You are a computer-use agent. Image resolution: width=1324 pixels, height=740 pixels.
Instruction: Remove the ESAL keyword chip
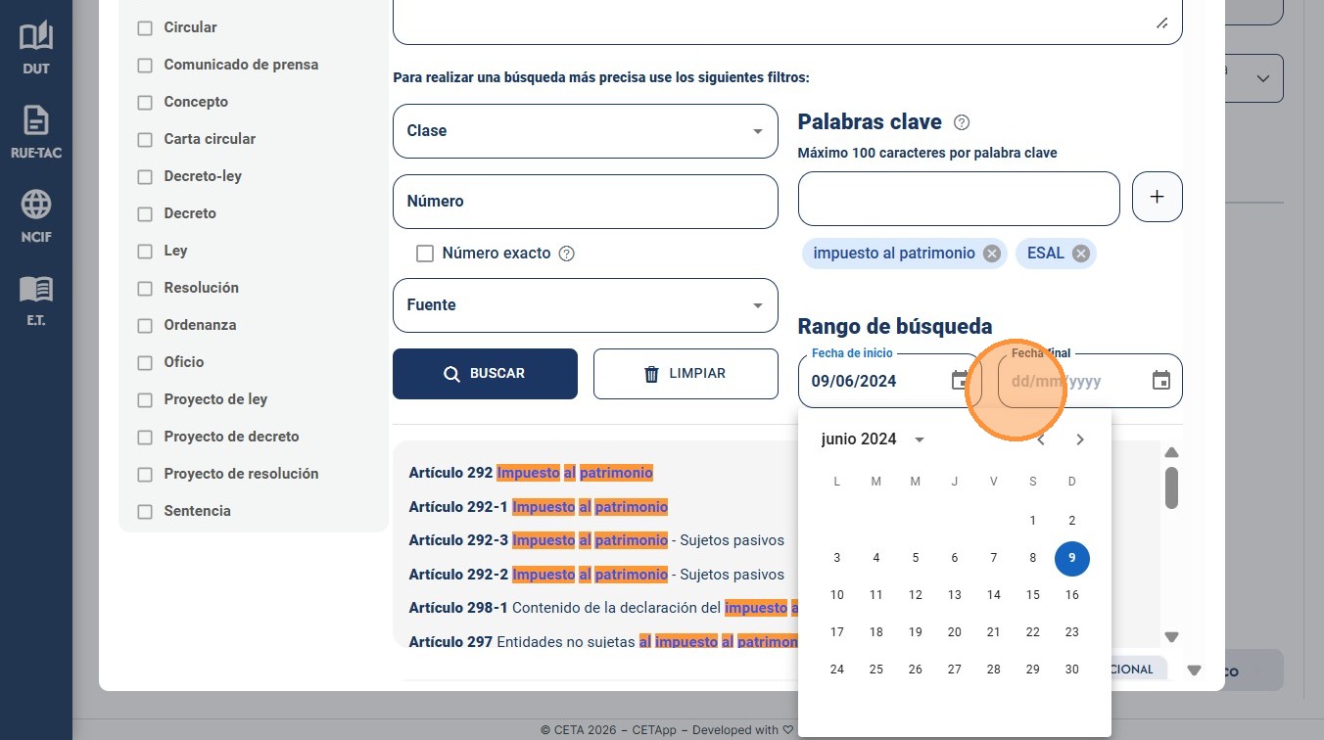coord(1081,254)
